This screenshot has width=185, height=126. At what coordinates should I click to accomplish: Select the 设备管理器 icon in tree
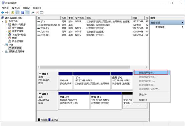click(x=10, y=41)
